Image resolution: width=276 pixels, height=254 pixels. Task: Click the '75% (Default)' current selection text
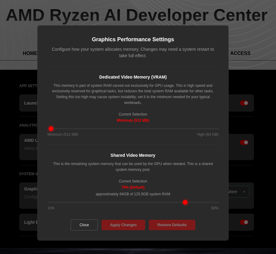(x=133, y=187)
